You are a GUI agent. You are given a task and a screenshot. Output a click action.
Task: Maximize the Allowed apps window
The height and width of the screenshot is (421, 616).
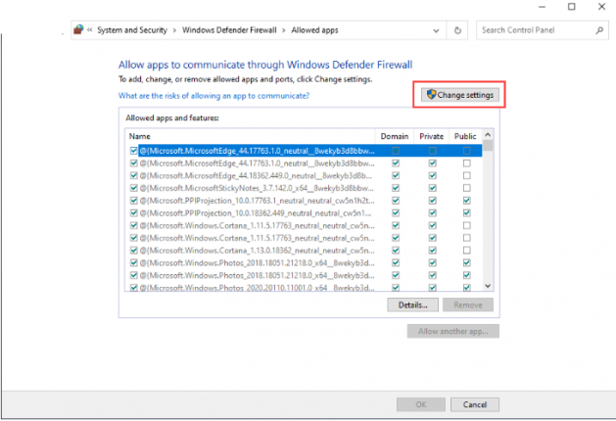tap(572, 7)
